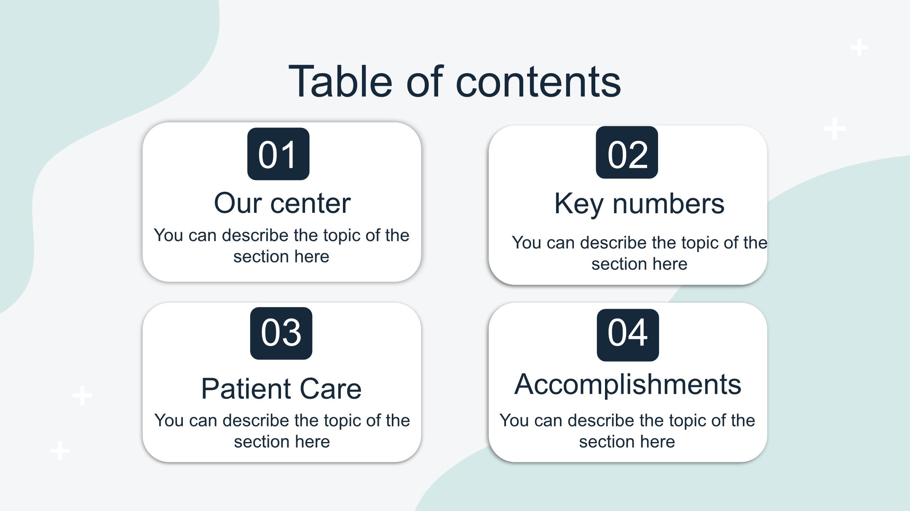The image size is (910, 511).
Task: Open the Our center section heading
Action: [282, 203]
